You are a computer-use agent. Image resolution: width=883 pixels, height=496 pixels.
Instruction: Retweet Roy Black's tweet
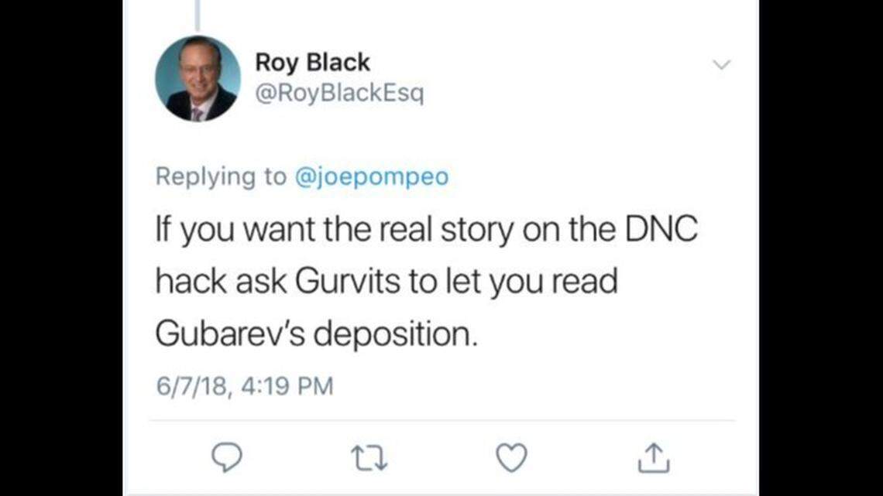tap(369, 458)
